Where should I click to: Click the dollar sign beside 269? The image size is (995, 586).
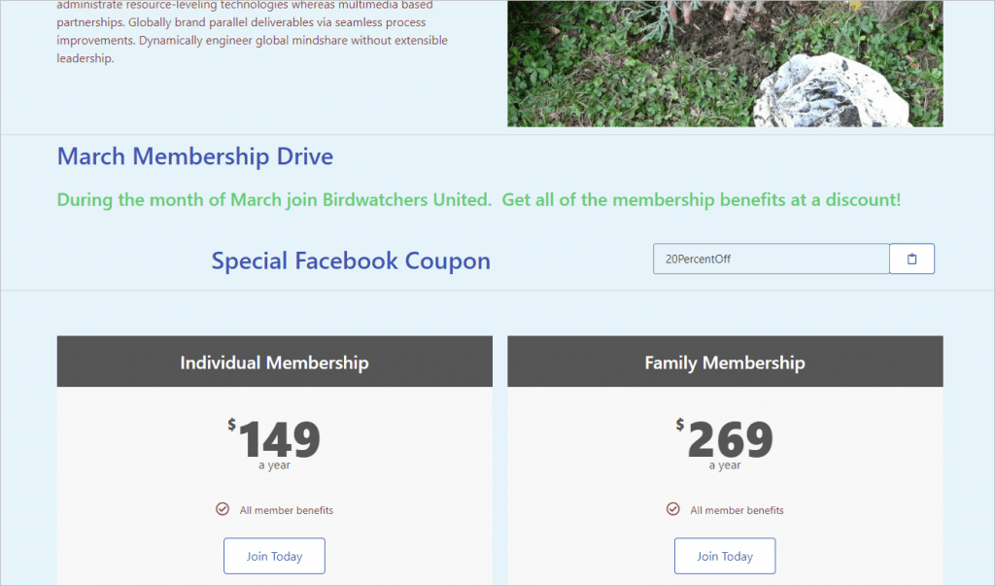(x=679, y=425)
